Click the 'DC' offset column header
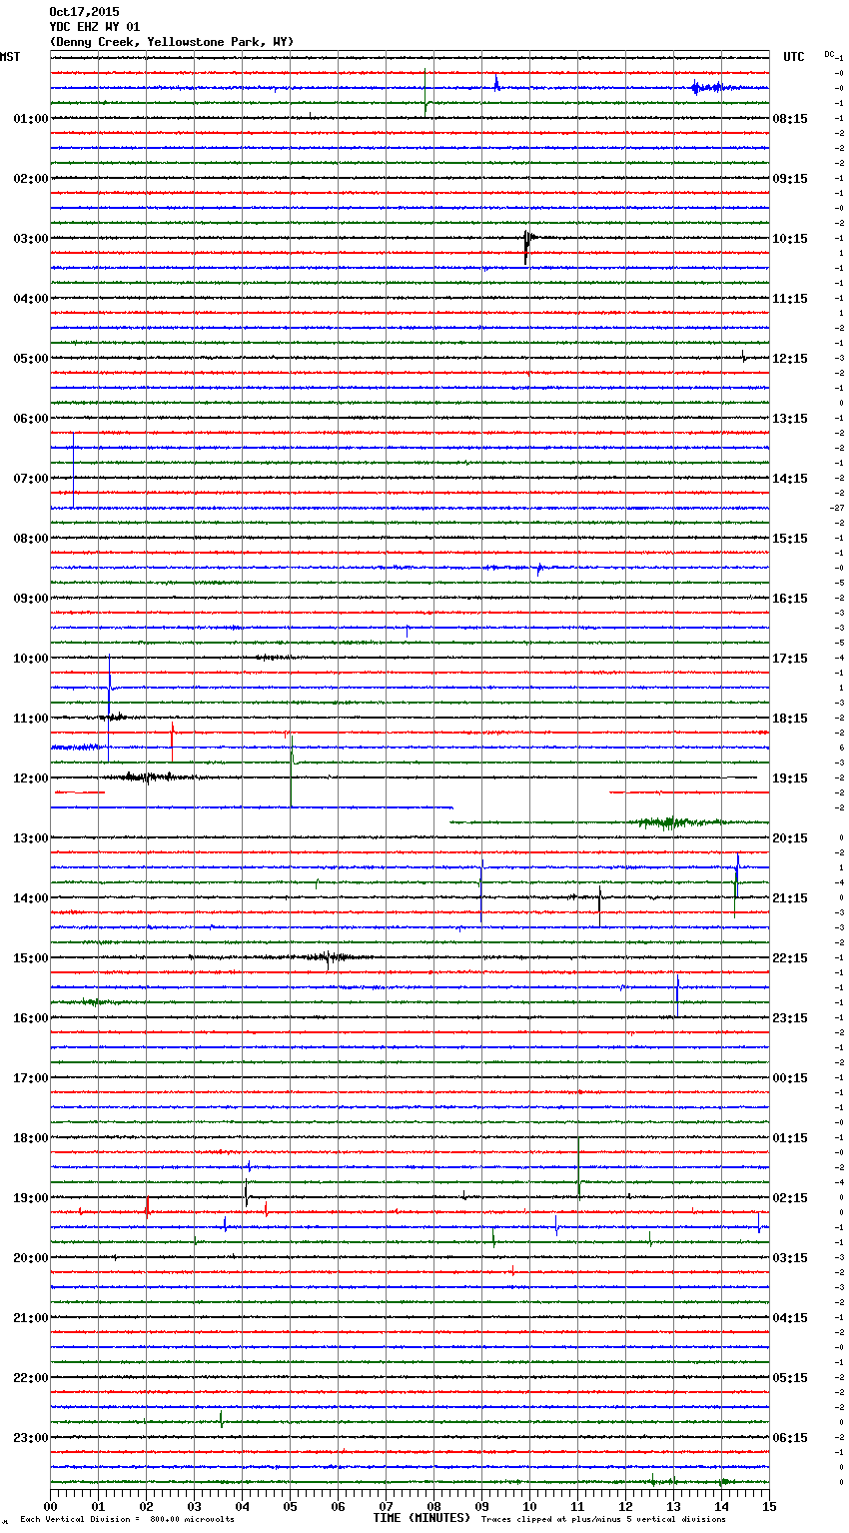Screen dimensions: 849x1533 829,54
